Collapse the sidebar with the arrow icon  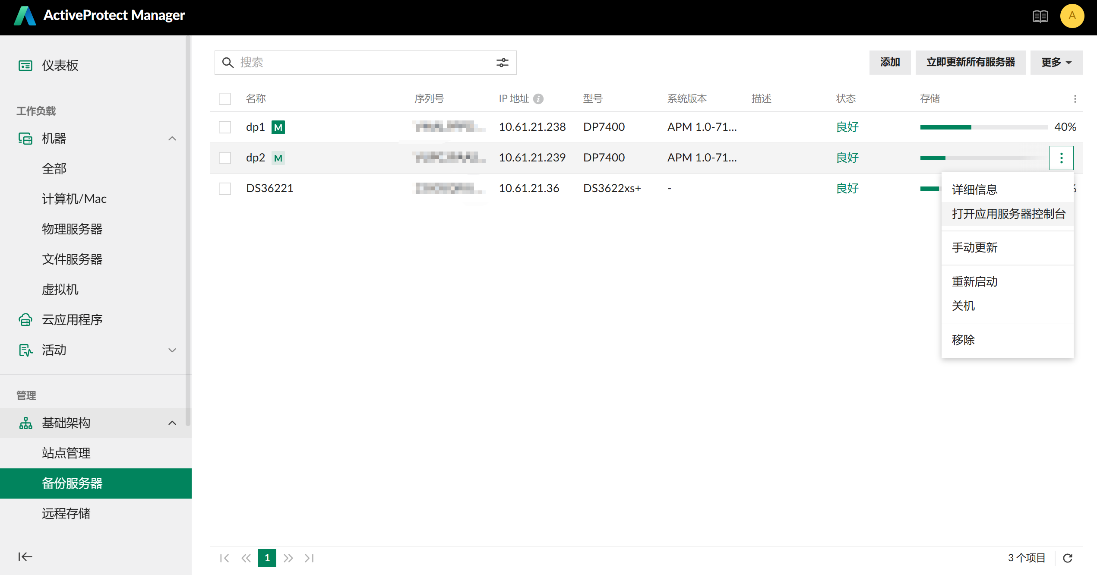(x=25, y=557)
